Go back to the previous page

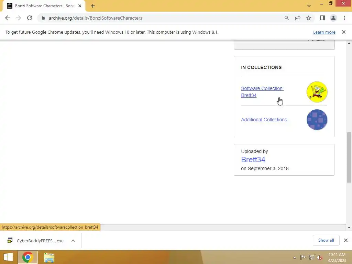(x=8, y=18)
